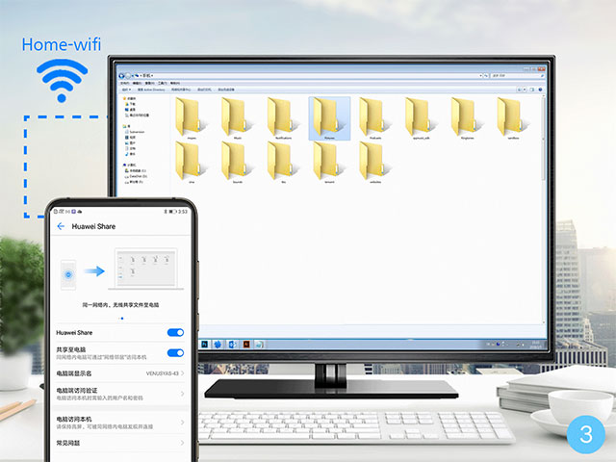Click the Explorer search box

(x=515, y=74)
